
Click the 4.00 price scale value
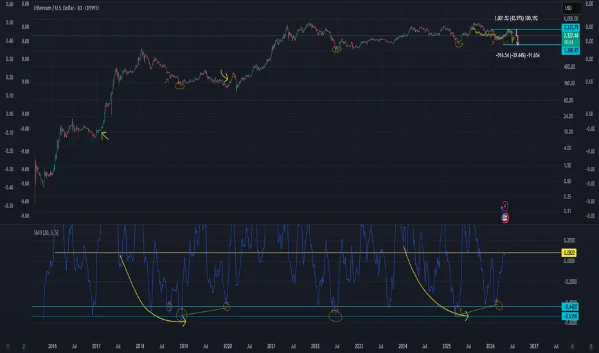pos(568,148)
